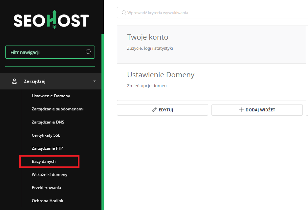The image size is (308, 210).
Task: Open Ustawienie Domeny in the sidebar menu
Action: point(51,96)
